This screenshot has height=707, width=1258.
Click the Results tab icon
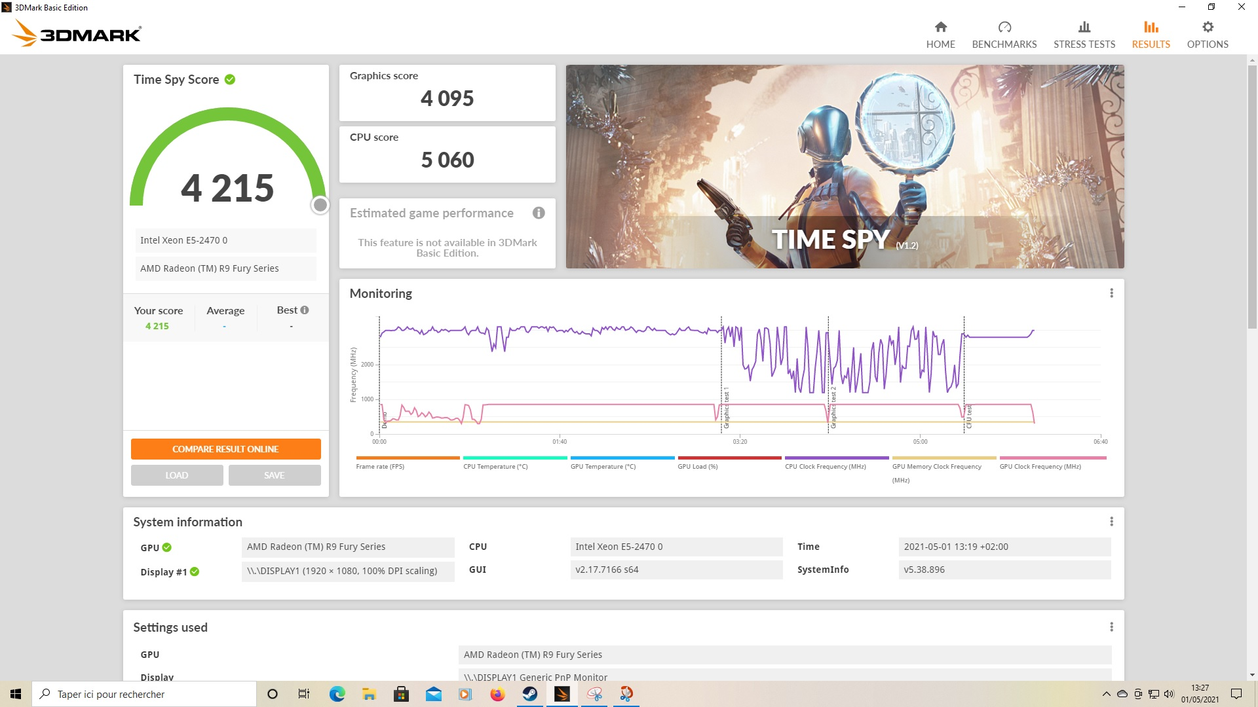(x=1151, y=27)
